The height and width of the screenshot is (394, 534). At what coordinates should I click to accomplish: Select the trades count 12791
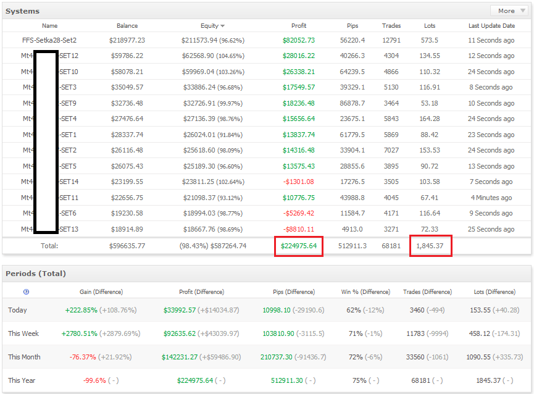point(391,40)
